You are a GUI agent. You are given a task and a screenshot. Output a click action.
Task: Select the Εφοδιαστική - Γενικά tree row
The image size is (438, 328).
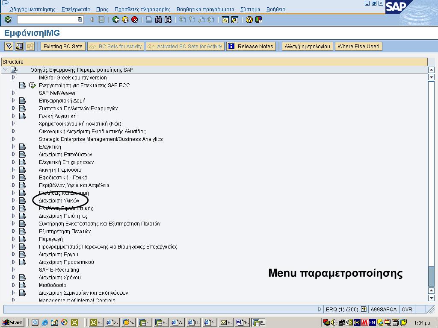pos(63,177)
